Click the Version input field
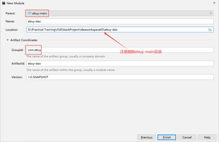Screen dimensions: 219x142 click(x=120, y=77)
